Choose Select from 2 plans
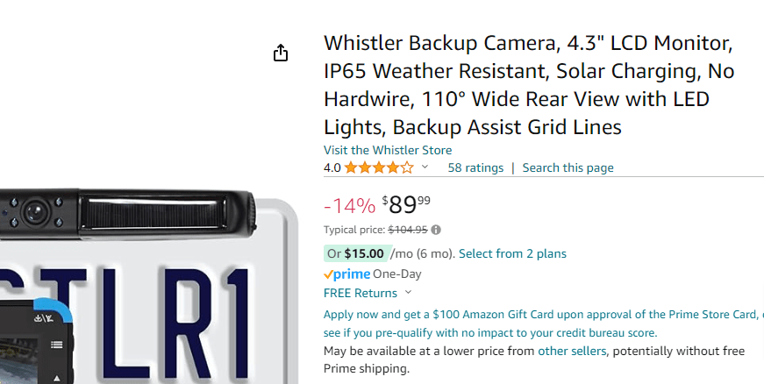Viewport: 764px width, 384px height. 512,253
